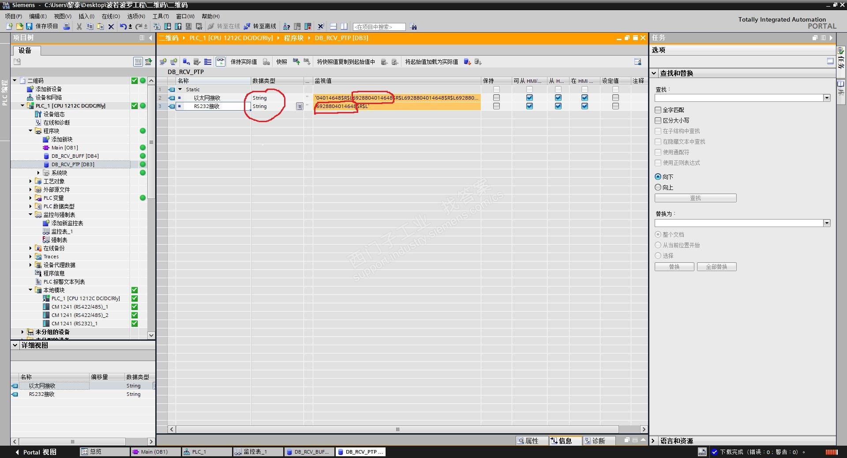This screenshot has height=458, width=847.
Task: Click the display format icon in RS232接收 row
Action: [x=300, y=106]
